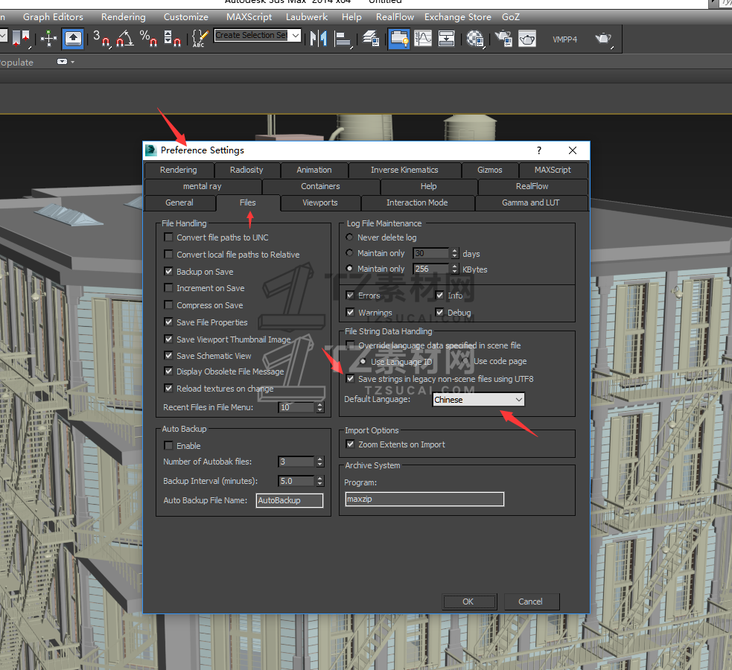732x670 pixels.
Task: Open the Curve Editor icon
Action: [423, 38]
